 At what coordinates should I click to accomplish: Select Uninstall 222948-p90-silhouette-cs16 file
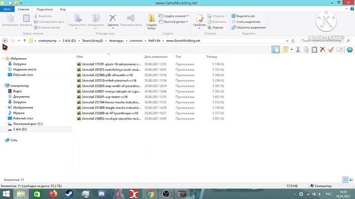click(x=107, y=75)
